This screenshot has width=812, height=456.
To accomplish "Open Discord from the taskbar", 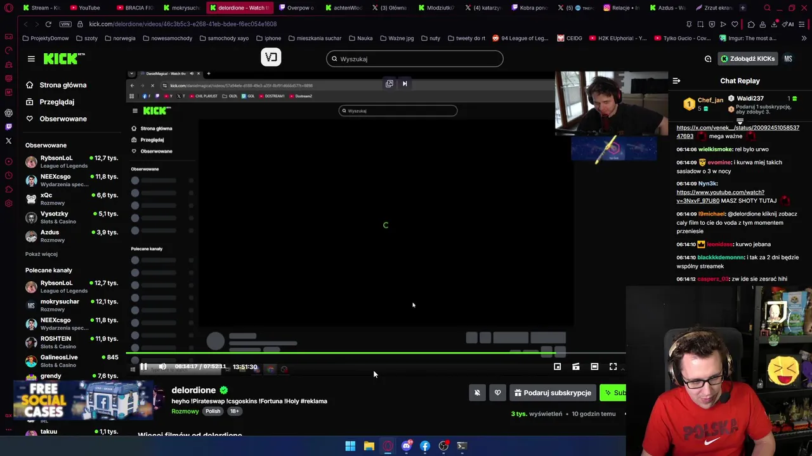I will [406, 446].
